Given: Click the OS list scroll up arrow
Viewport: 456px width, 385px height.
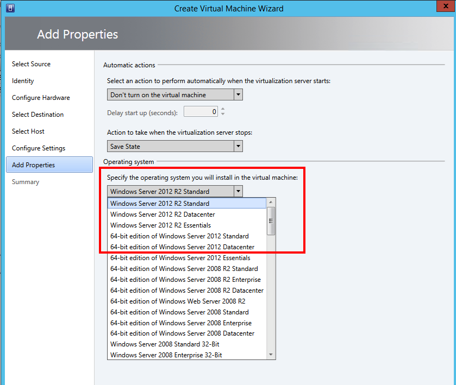Looking at the screenshot, I should point(271,202).
